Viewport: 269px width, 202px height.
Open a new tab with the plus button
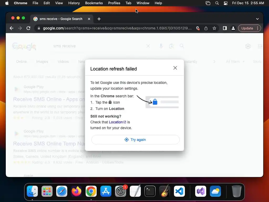coord(99,19)
